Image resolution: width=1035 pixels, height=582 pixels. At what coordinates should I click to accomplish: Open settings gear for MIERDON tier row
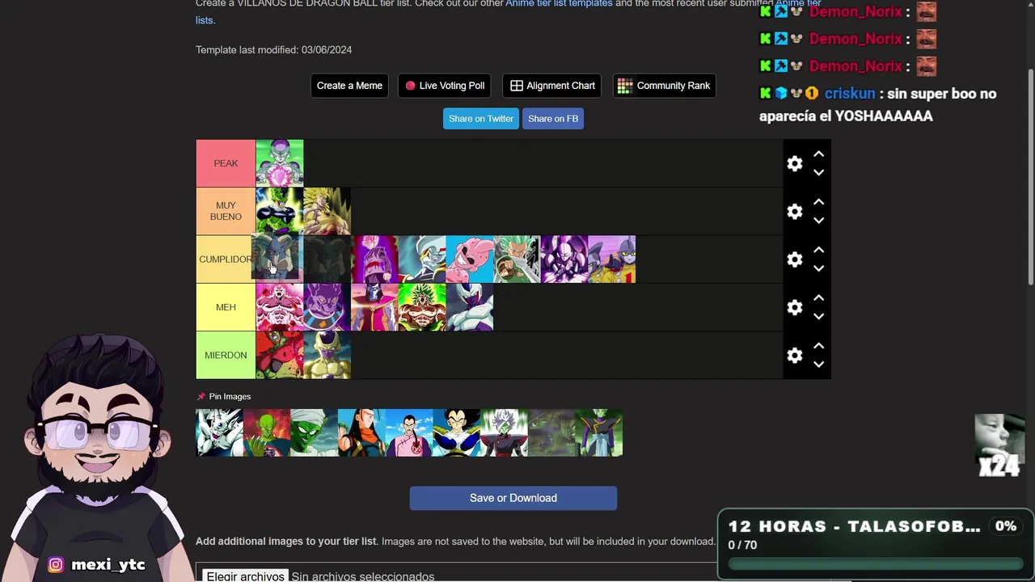pyautogui.click(x=795, y=356)
